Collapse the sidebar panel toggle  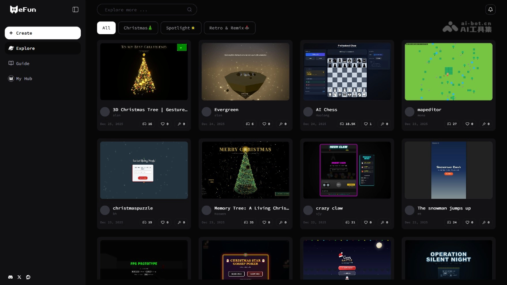click(76, 9)
